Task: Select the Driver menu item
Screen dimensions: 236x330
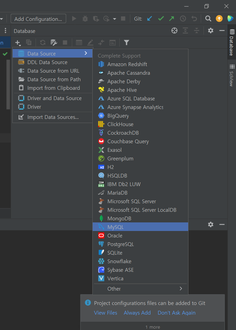Action: (53, 107)
